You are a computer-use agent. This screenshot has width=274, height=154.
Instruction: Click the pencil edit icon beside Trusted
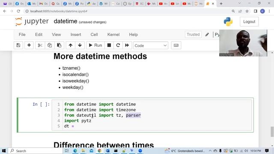coord(207,35)
